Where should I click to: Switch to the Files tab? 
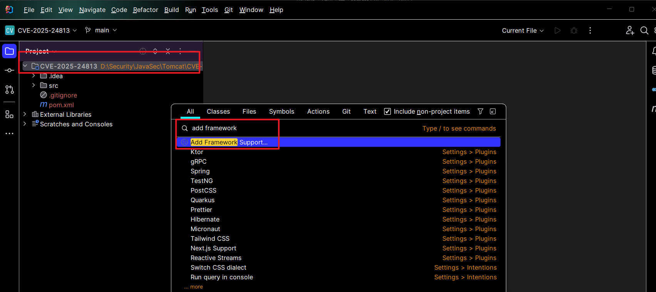pyautogui.click(x=249, y=111)
